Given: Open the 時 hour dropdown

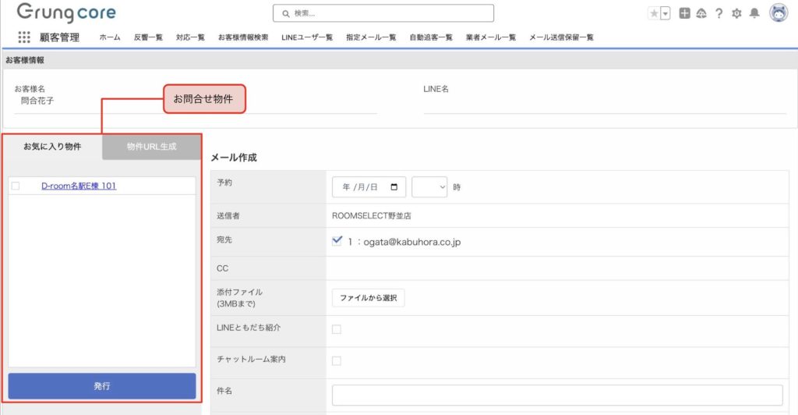Looking at the screenshot, I should pyautogui.click(x=429, y=187).
